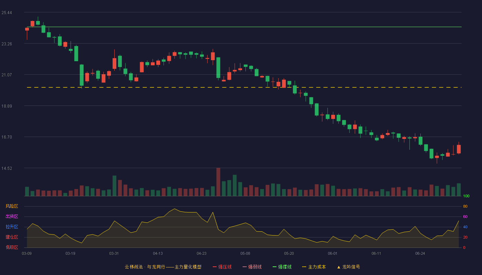Screen dimensions: 482x275
Task: Click the tallest red volume bar
Action: [x=218, y=182]
